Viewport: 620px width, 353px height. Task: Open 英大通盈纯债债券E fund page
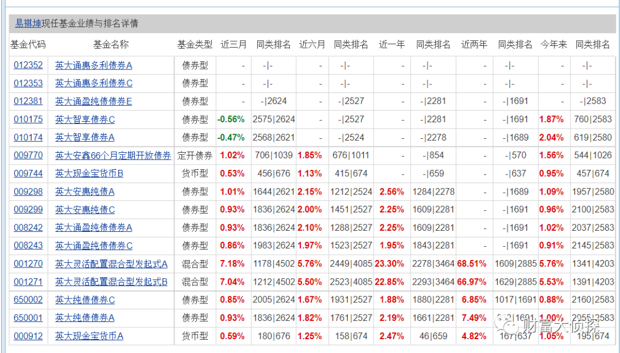pyautogui.click(x=94, y=101)
